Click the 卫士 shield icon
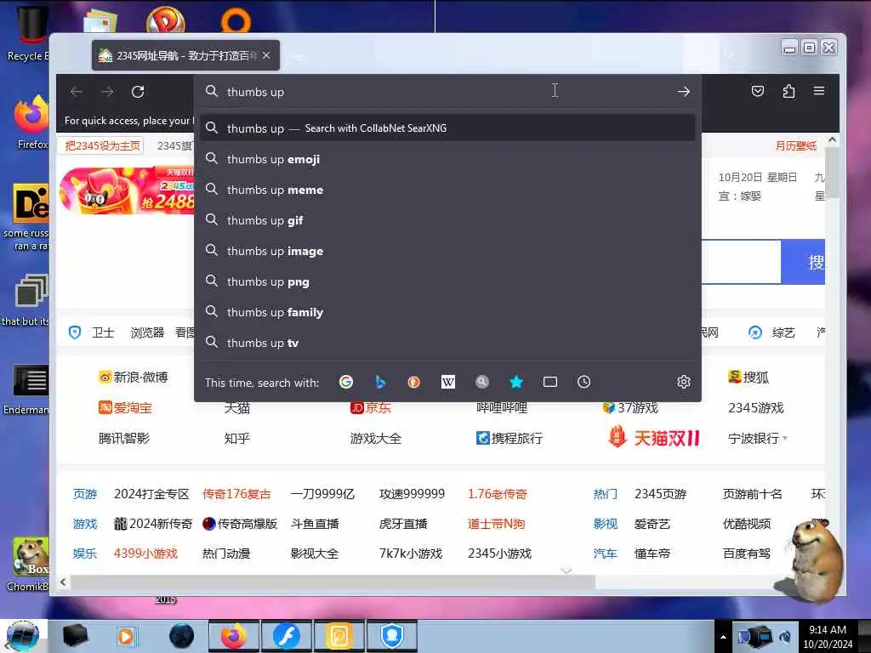Screen dimensions: 871x653 [x=75, y=332]
